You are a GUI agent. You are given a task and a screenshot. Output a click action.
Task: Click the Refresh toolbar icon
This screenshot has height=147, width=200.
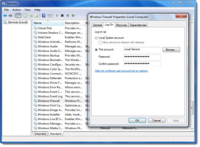[x=31, y=16]
